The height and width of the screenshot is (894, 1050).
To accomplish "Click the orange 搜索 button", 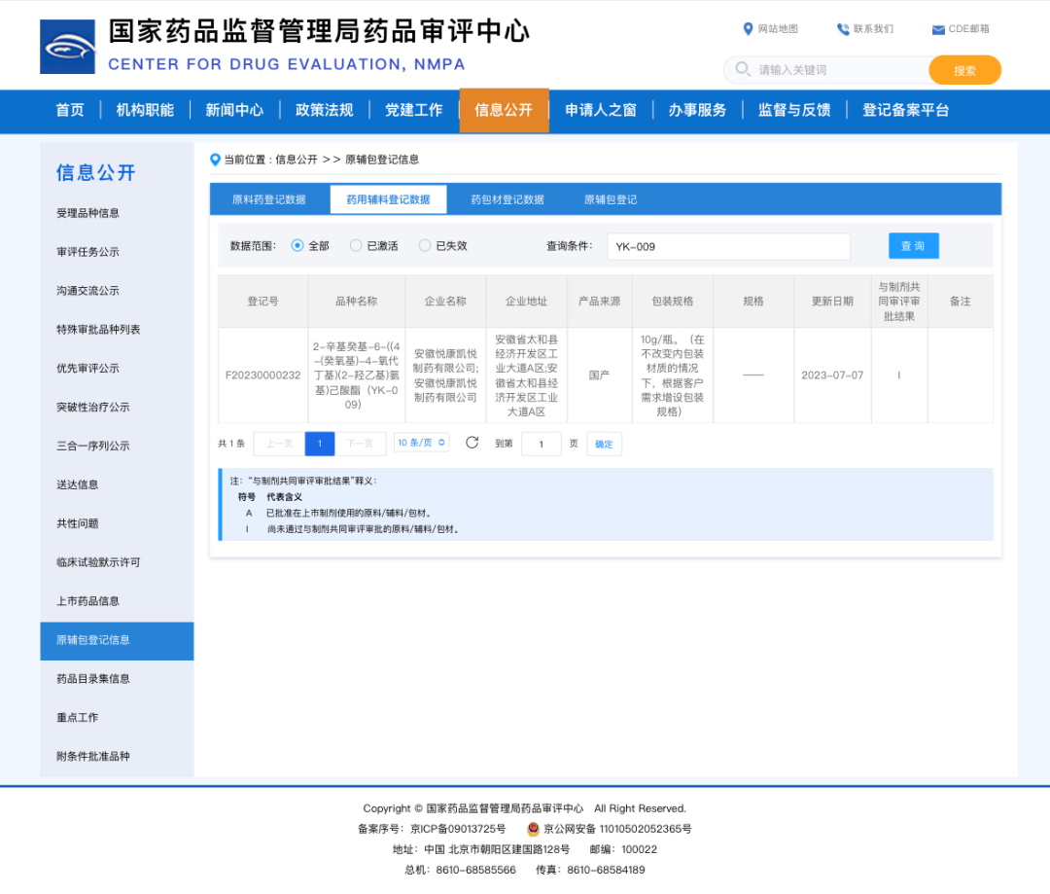I will (964, 70).
